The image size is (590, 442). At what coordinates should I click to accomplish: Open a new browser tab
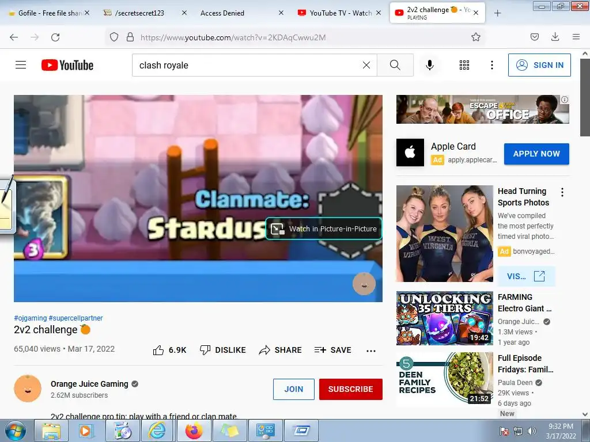tap(497, 13)
